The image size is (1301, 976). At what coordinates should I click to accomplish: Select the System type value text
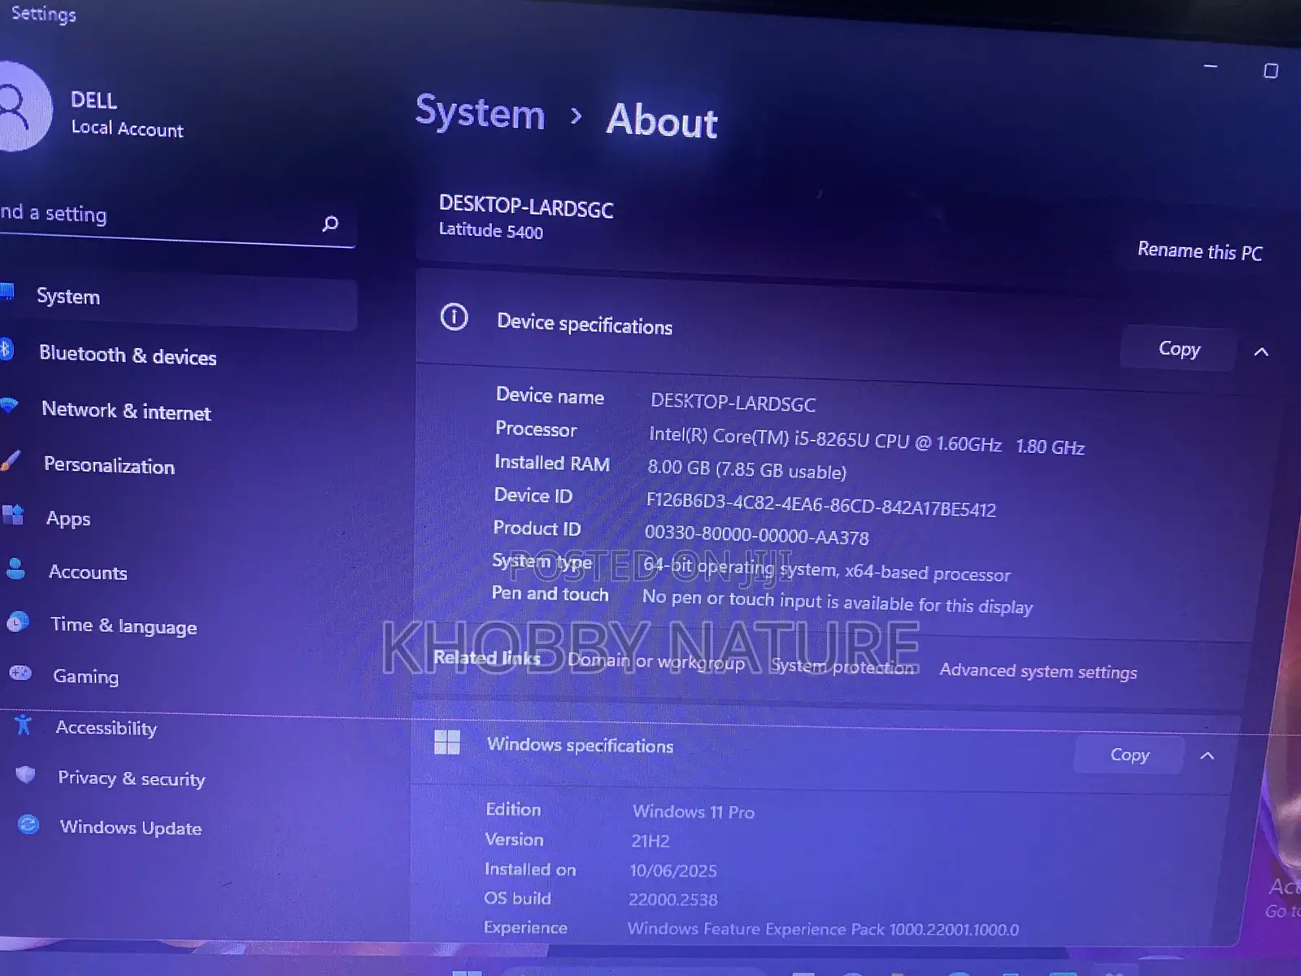(826, 569)
